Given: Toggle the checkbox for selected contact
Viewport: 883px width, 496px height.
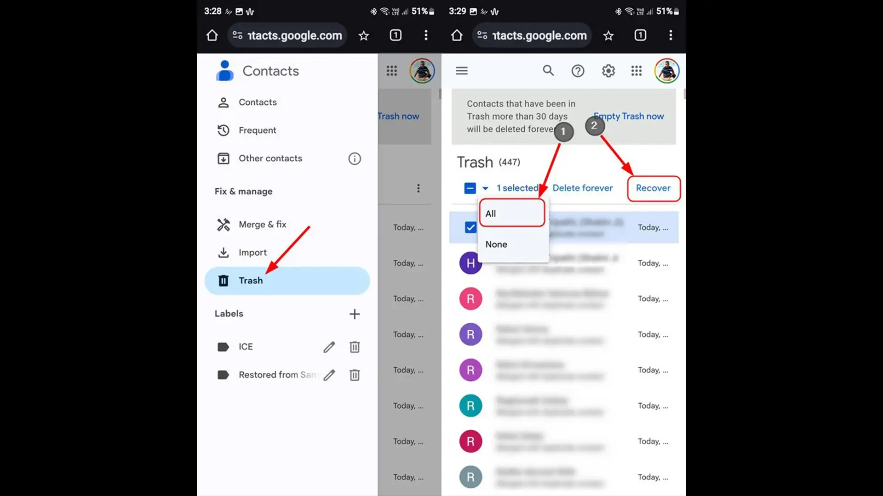Looking at the screenshot, I should click(x=470, y=226).
